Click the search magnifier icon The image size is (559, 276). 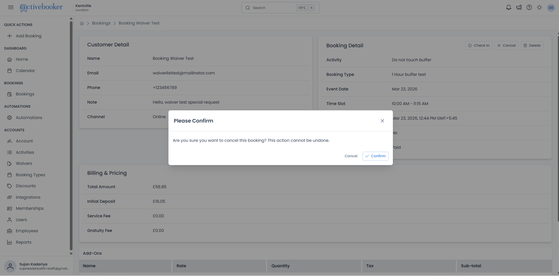pyautogui.click(x=248, y=8)
